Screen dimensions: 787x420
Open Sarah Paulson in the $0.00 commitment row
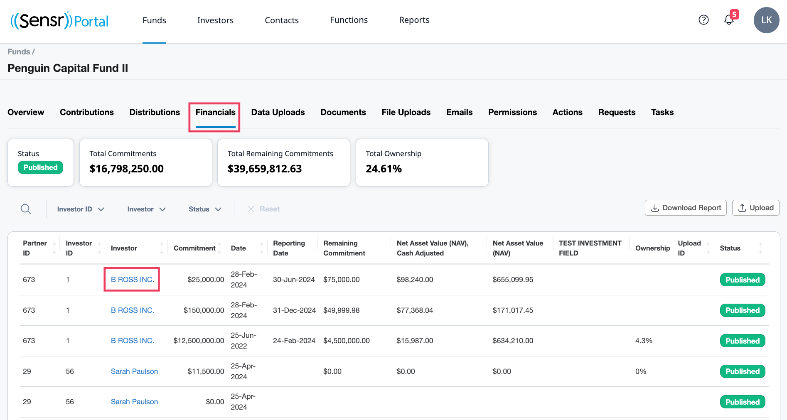134,402
